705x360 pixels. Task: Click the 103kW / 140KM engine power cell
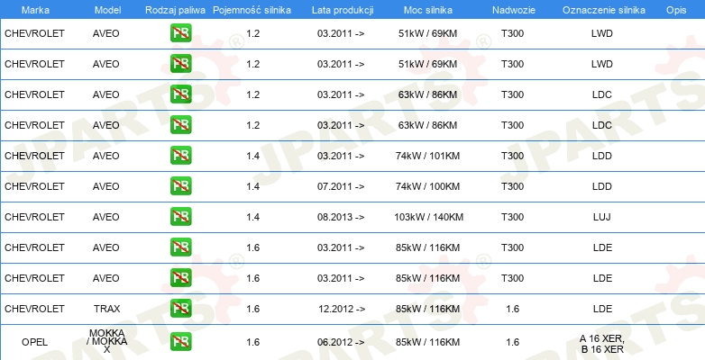429,216
